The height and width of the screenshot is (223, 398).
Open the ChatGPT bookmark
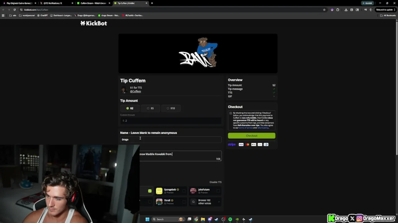click(x=42, y=15)
